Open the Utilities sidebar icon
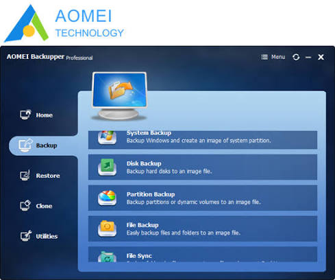 point(26,235)
